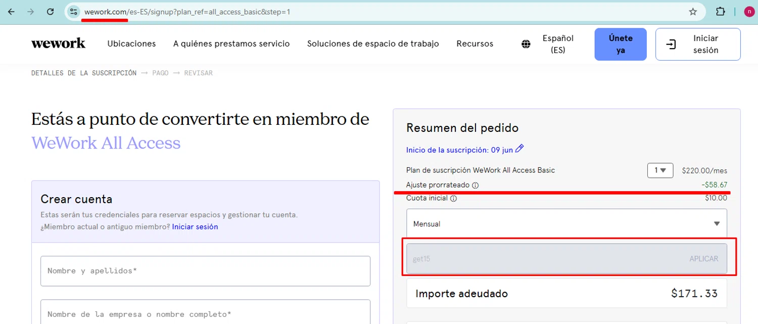Open Recursos menu

coord(475,44)
